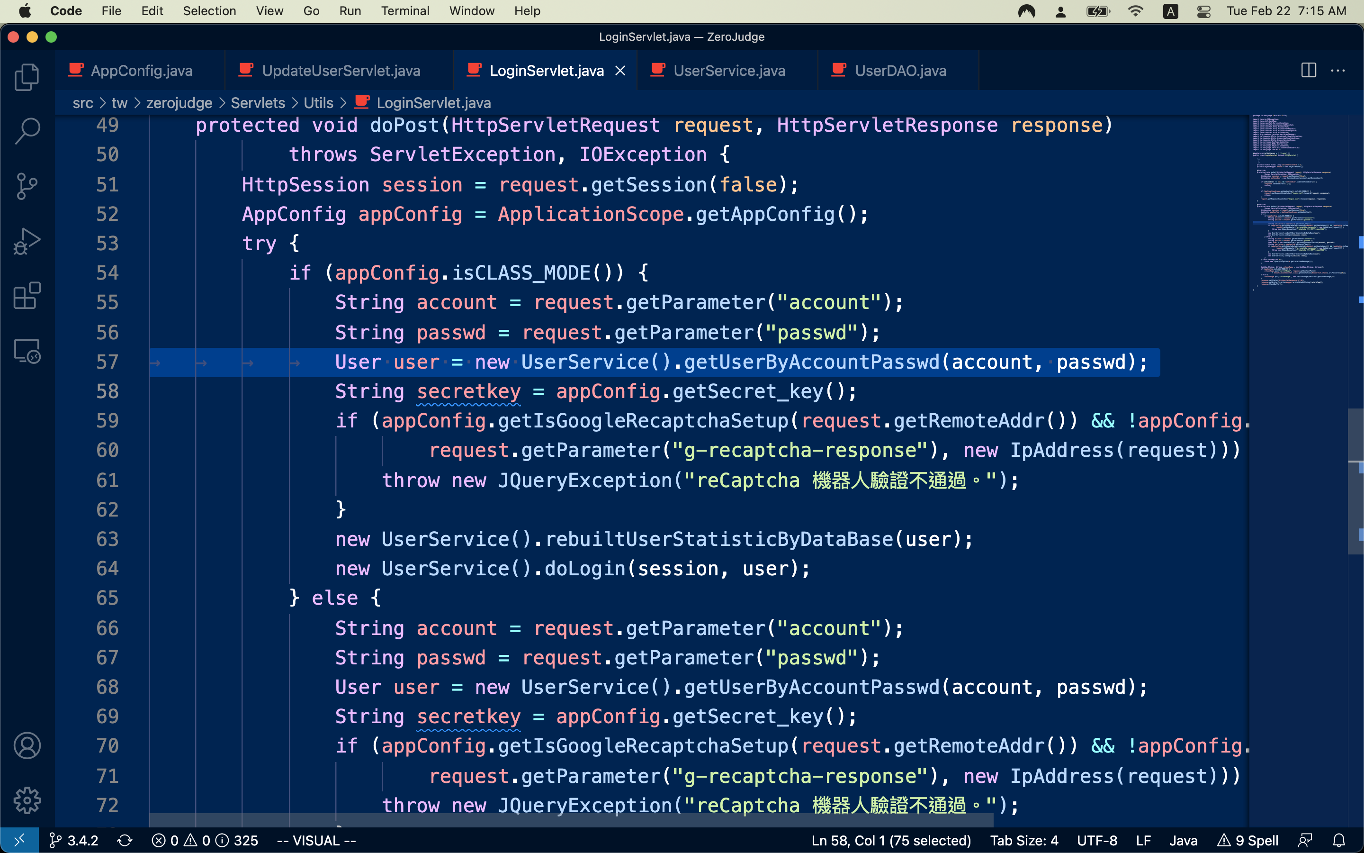Click the zerojudge breadcrumb segment
Image resolution: width=1364 pixels, height=853 pixels.
179,103
